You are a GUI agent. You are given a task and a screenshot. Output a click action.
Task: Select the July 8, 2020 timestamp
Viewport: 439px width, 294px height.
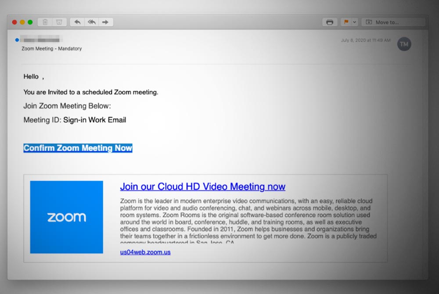365,39
